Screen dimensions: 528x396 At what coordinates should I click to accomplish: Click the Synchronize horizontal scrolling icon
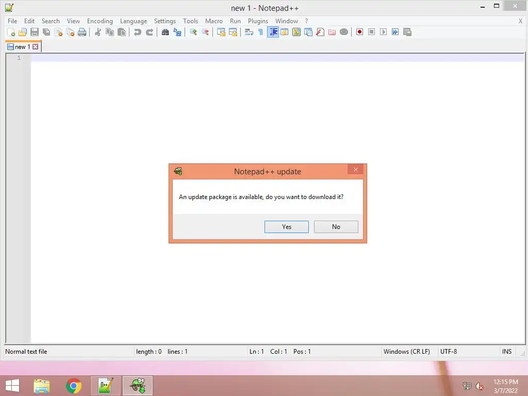(x=233, y=32)
